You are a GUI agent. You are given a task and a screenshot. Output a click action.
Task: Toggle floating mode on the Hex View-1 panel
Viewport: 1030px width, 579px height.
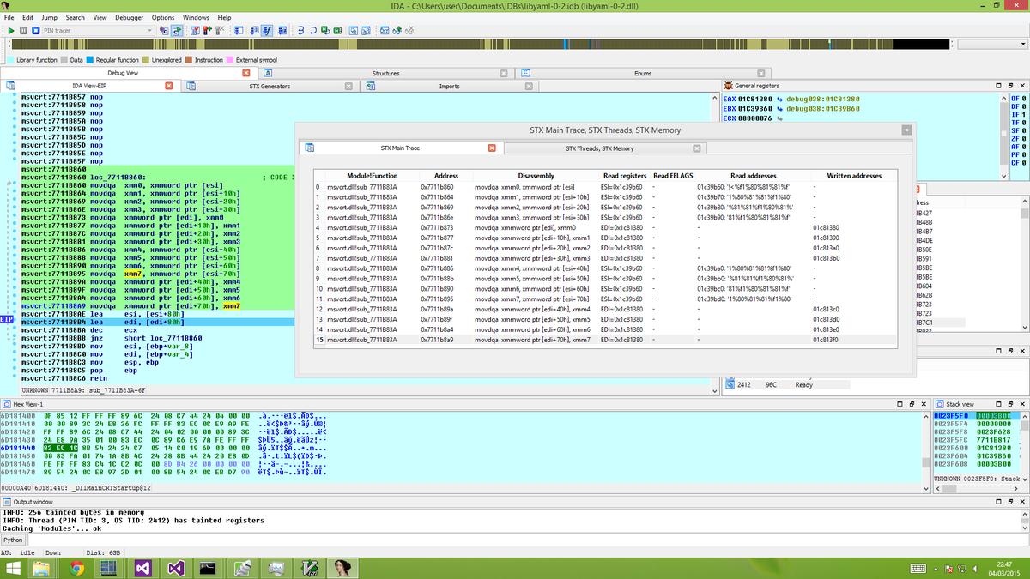coord(912,404)
